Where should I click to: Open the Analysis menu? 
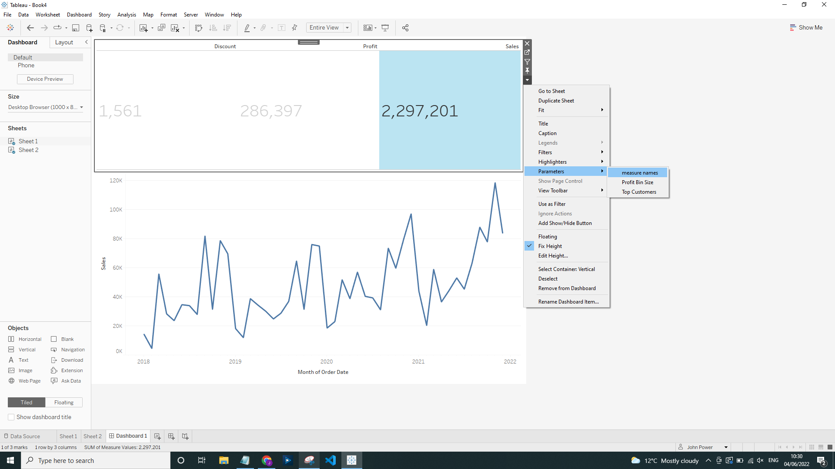point(127,15)
